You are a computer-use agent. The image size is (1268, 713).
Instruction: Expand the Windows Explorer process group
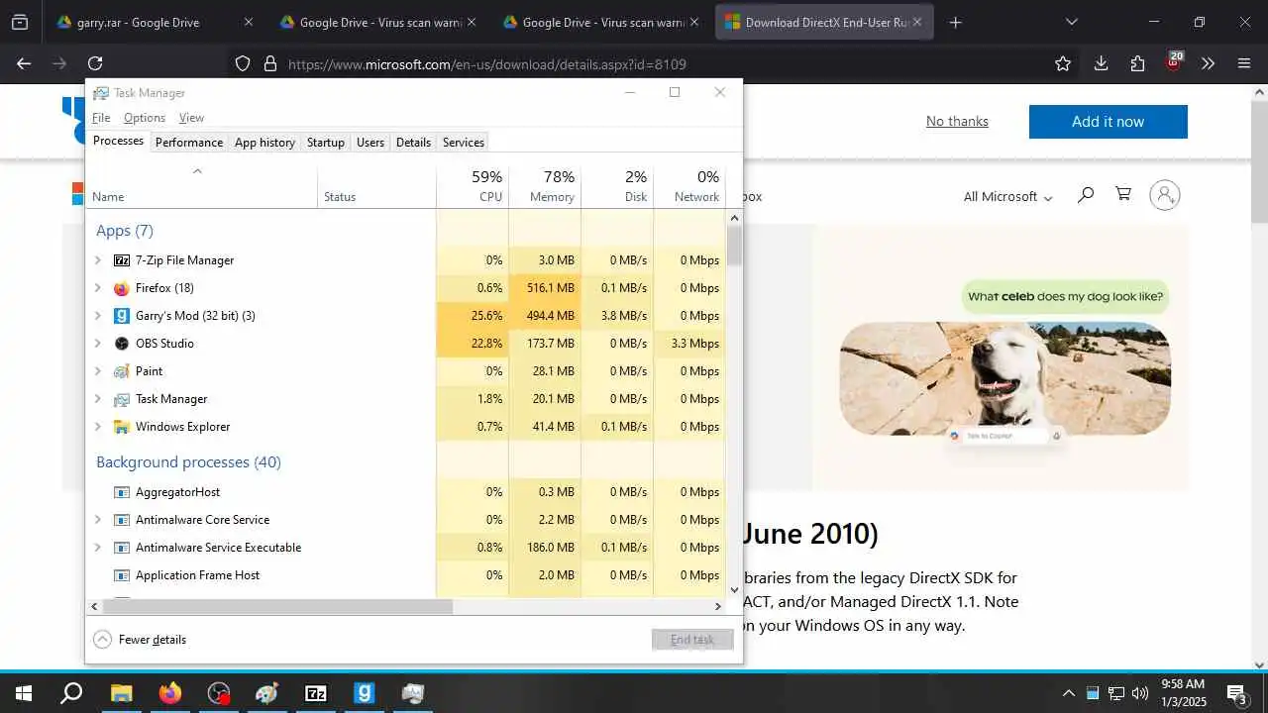97,427
